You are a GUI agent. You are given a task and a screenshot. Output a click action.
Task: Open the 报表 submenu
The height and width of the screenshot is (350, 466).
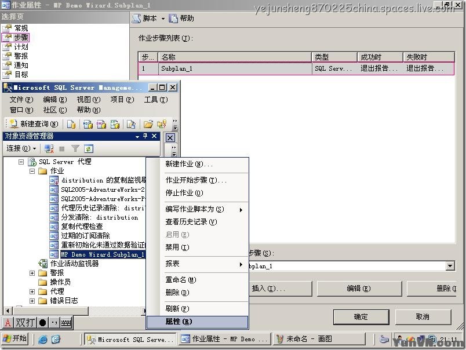point(197,264)
